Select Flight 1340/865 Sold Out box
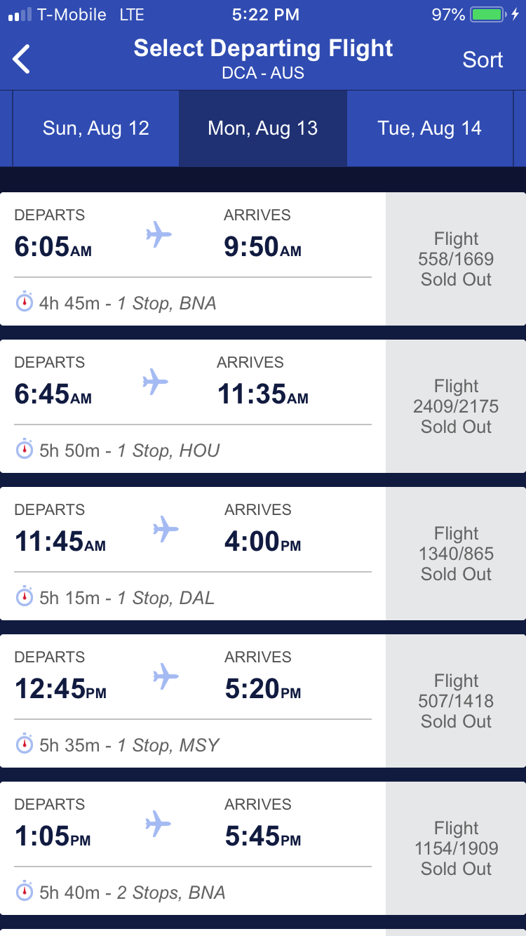The image size is (526, 936). pyautogui.click(x=456, y=554)
